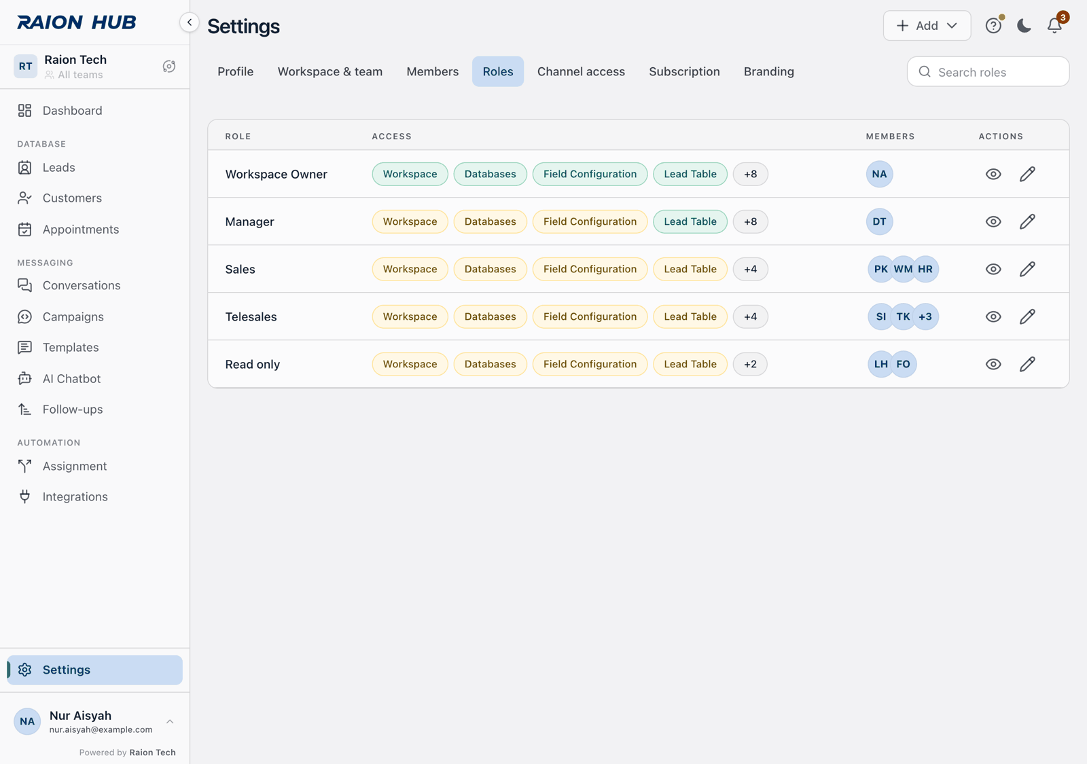
Task: Open the help question mark icon
Action: point(993,26)
